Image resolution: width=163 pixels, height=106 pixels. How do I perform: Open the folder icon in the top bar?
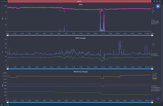(x=157, y=1)
